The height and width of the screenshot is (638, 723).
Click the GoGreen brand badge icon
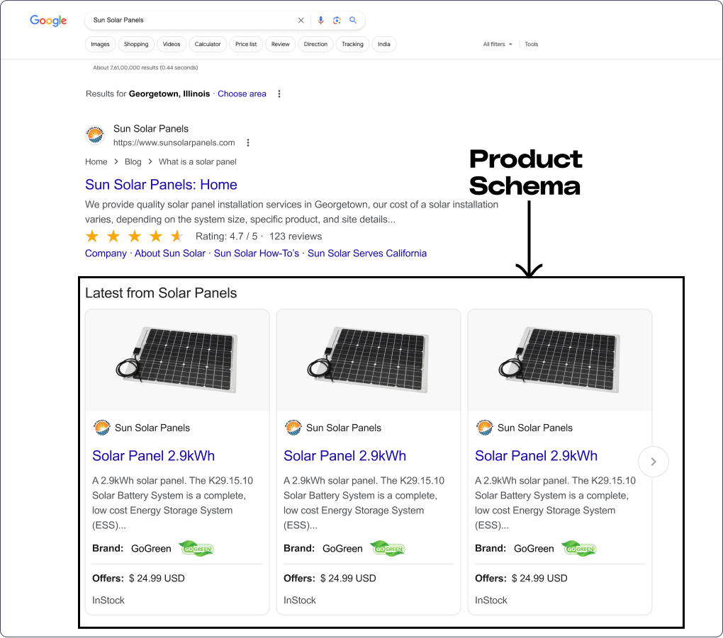tap(196, 548)
